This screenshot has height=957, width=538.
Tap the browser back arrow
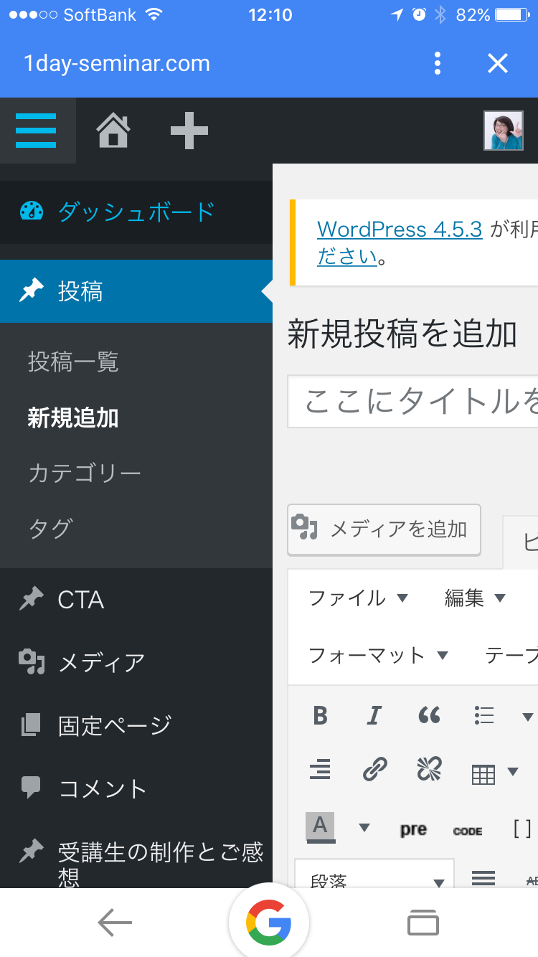115,923
